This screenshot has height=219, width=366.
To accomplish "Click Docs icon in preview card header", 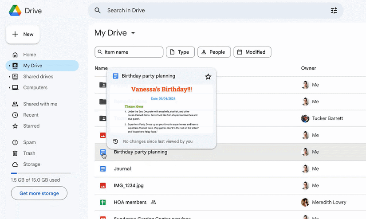I will [115, 76].
